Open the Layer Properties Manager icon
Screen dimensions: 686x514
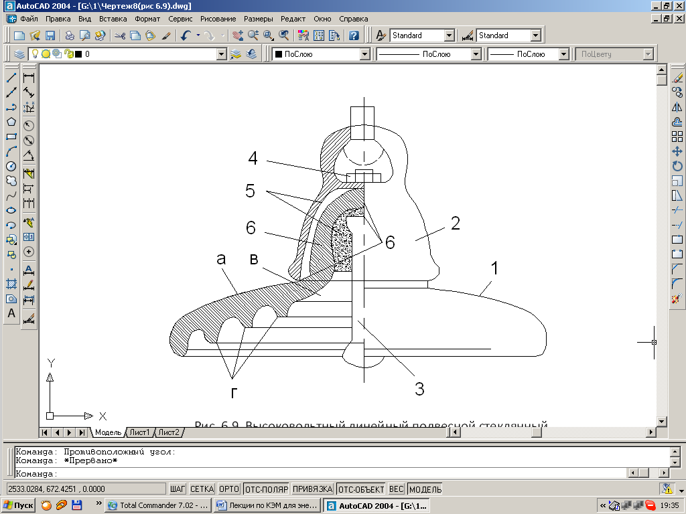[x=19, y=54]
